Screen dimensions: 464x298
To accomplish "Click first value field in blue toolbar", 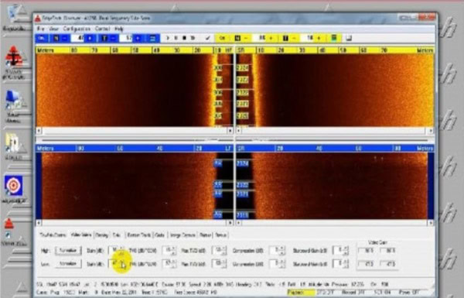I will (x=78, y=38).
